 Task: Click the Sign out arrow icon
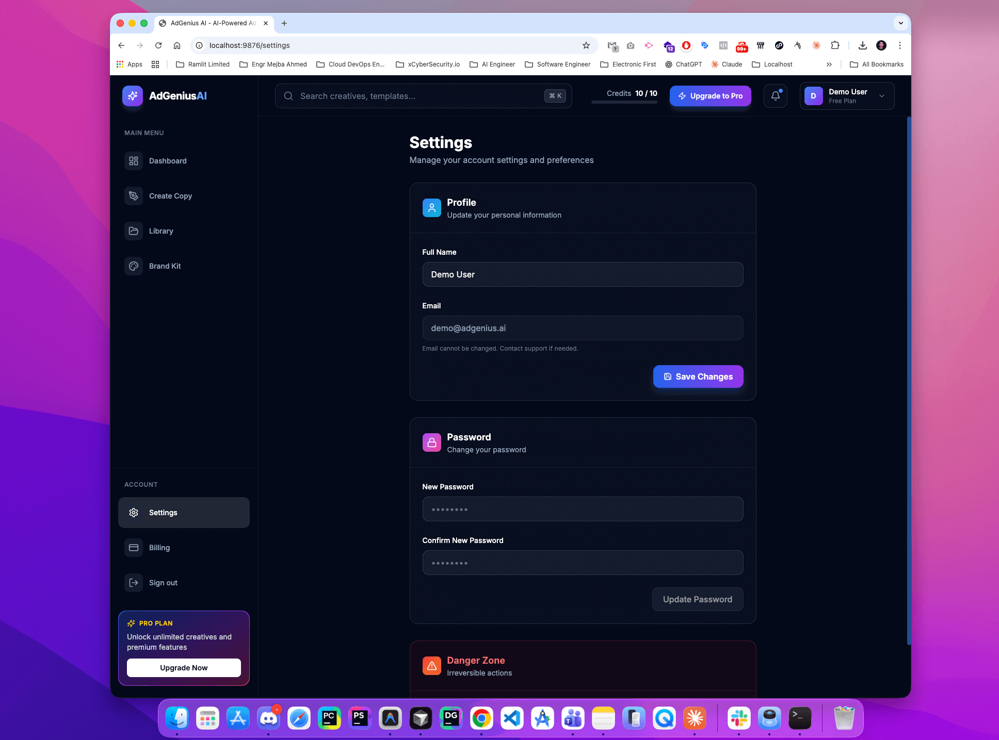pos(133,582)
